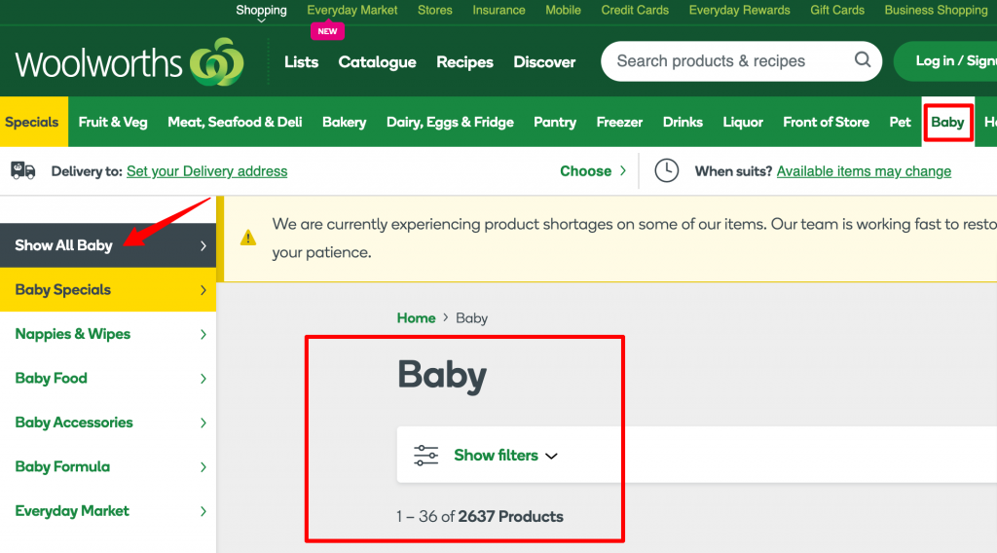The image size is (997, 553).
Task: Select Baby Specials in sidebar
Action: pos(108,290)
